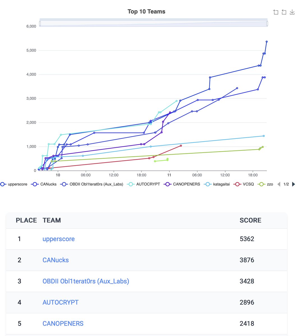Click left handle of data zoom slider

(40, 24)
